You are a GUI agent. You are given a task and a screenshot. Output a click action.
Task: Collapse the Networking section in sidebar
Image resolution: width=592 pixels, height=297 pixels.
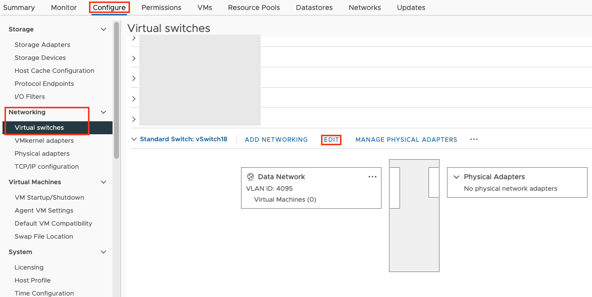point(103,112)
